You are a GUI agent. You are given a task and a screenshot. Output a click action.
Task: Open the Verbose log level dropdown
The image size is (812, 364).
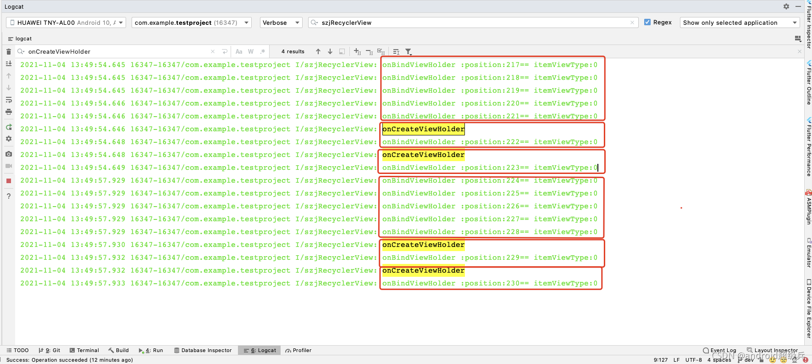pyautogui.click(x=281, y=22)
